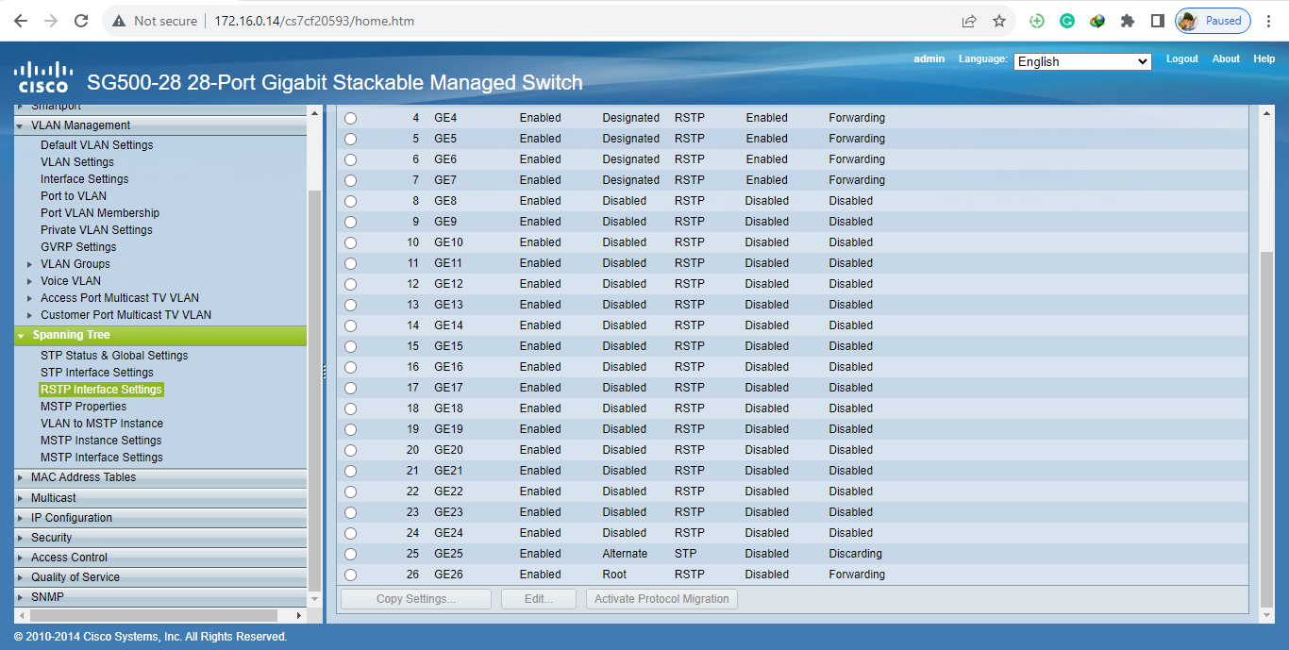Select radio button for GE4 row
This screenshot has height=650, width=1289.
coord(351,119)
